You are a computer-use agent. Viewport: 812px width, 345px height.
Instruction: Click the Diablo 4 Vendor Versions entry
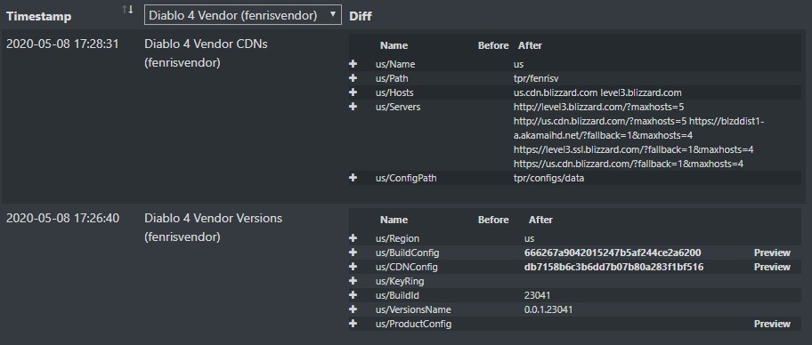(214, 228)
